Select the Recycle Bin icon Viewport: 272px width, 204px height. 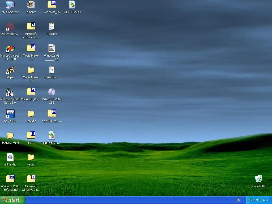coord(259,179)
